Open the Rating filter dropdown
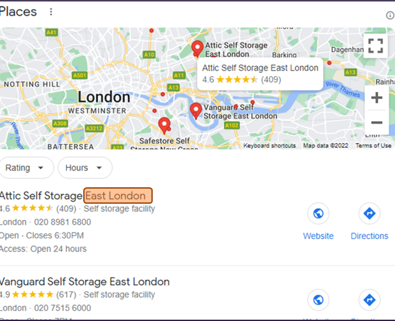This screenshot has width=395, height=321. (25, 168)
